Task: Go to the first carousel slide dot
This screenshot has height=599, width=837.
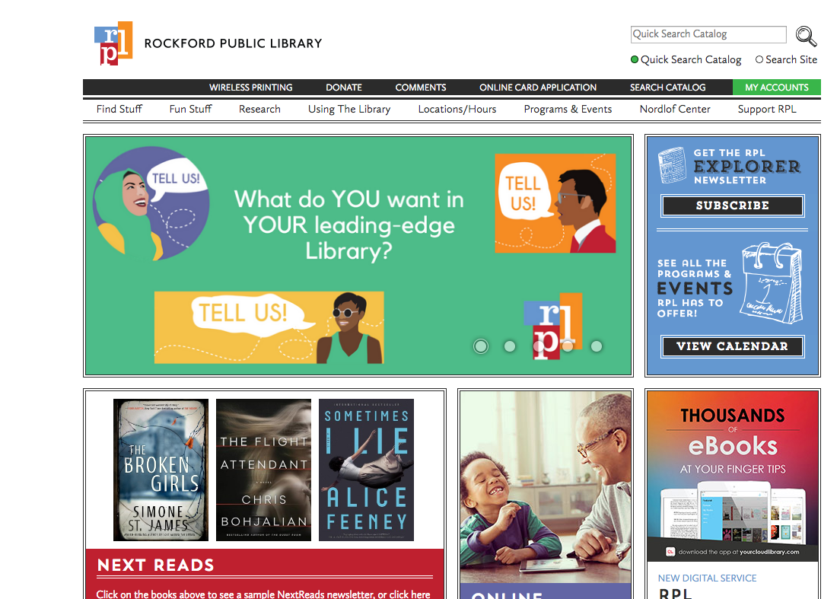Action: click(x=481, y=346)
